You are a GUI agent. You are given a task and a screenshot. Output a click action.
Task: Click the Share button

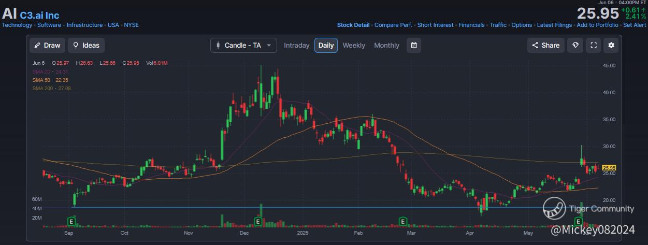pyautogui.click(x=545, y=45)
